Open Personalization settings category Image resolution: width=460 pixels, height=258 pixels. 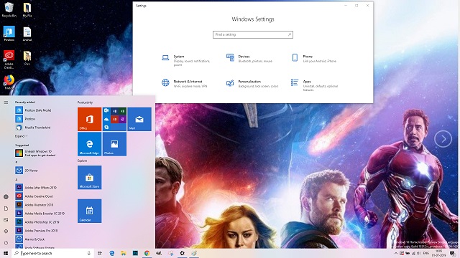(252, 83)
